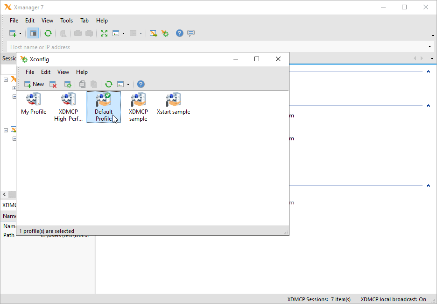Viewport: 437px width, 304px height.
Task: Select the XDMCP sample profile
Action: [138, 107]
